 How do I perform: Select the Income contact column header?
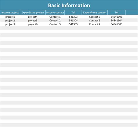pos(55,12)
